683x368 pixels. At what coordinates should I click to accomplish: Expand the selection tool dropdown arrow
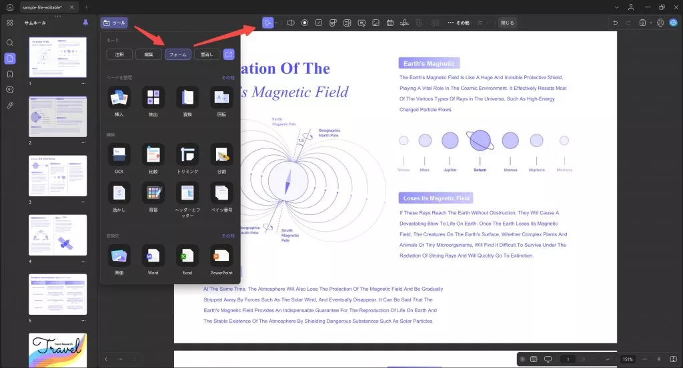(x=276, y=23)
